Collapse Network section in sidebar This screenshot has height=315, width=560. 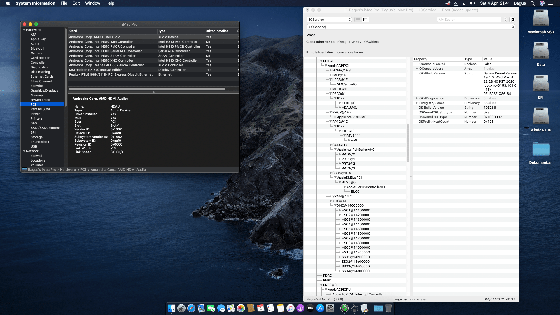click(24, 151)
